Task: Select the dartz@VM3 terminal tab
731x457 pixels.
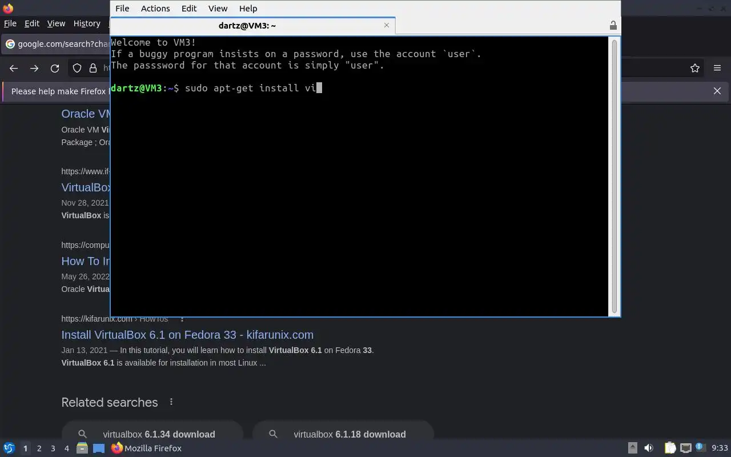Action: point(247,26)
